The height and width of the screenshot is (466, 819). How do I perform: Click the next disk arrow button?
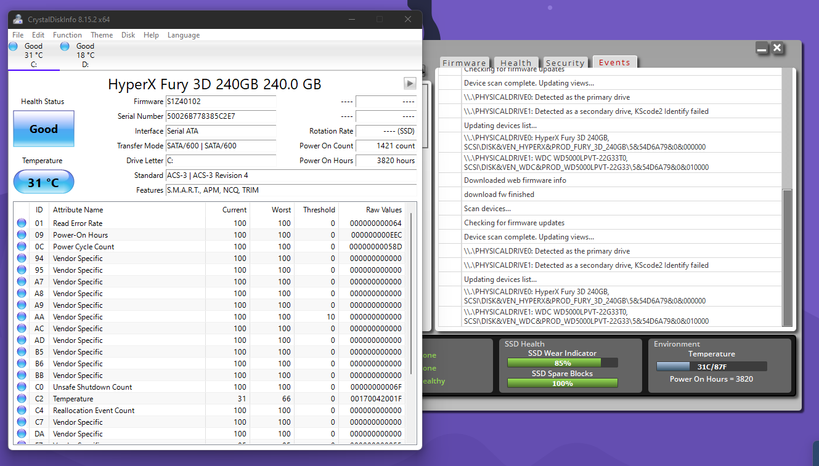410,83
